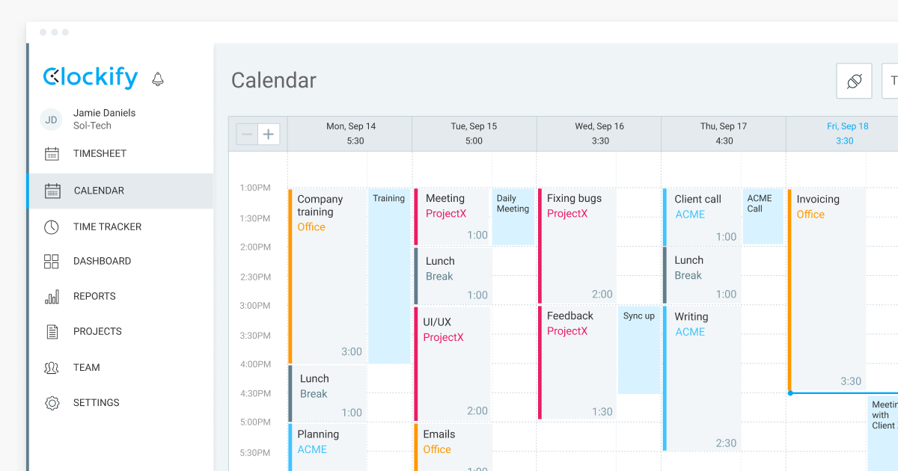898x471 pixels.
Task: Open the Reports section
Action: tap(94, 296)
